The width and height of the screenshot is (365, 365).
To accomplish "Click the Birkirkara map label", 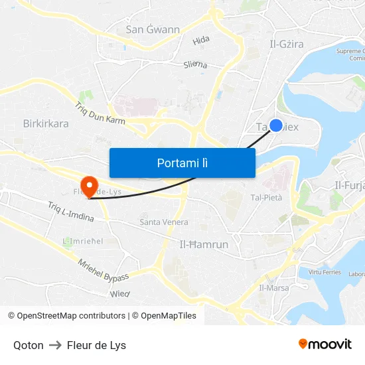I will pyautogui.click(x=46, y=123).
